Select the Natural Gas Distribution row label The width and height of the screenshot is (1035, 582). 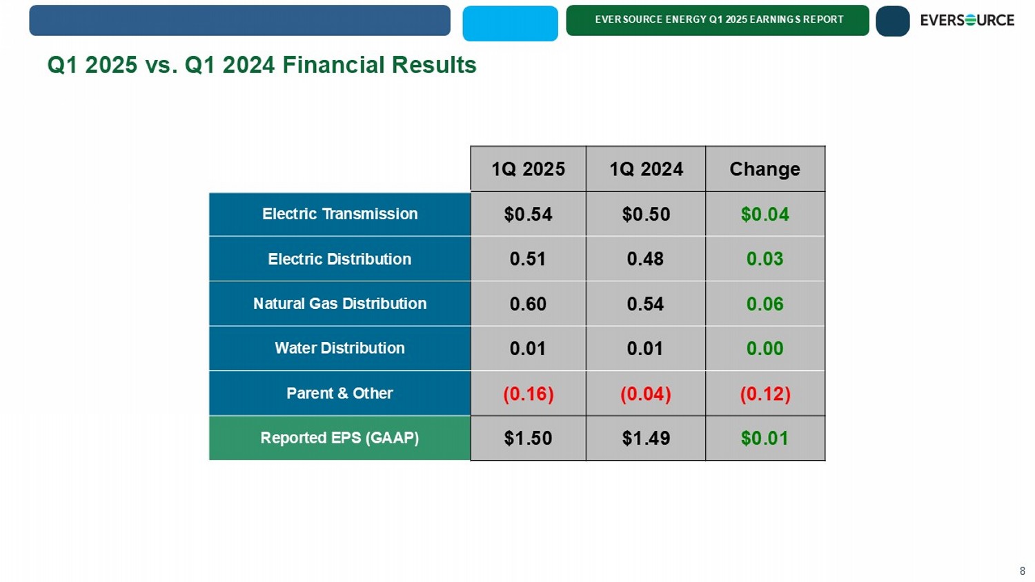coord(339,304)
